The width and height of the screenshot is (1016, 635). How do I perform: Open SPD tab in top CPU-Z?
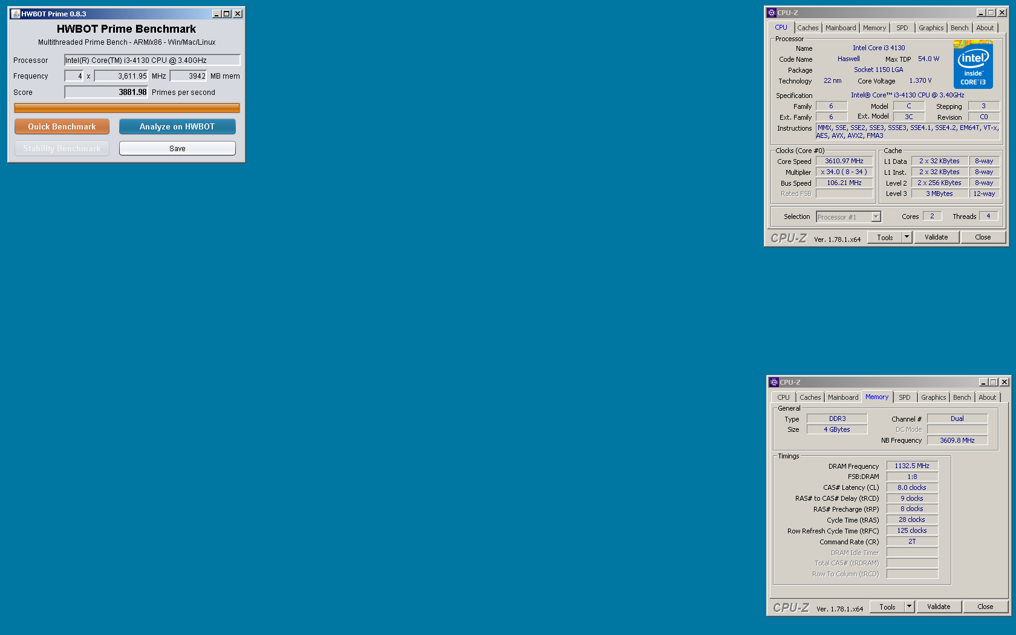[x=902, y=28]
